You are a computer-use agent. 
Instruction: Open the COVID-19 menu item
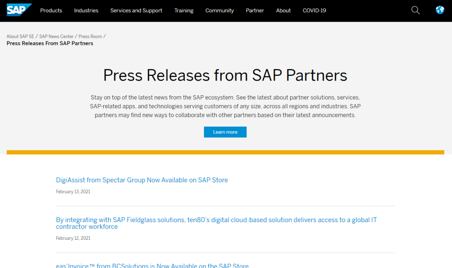click(x=314, y=11)
